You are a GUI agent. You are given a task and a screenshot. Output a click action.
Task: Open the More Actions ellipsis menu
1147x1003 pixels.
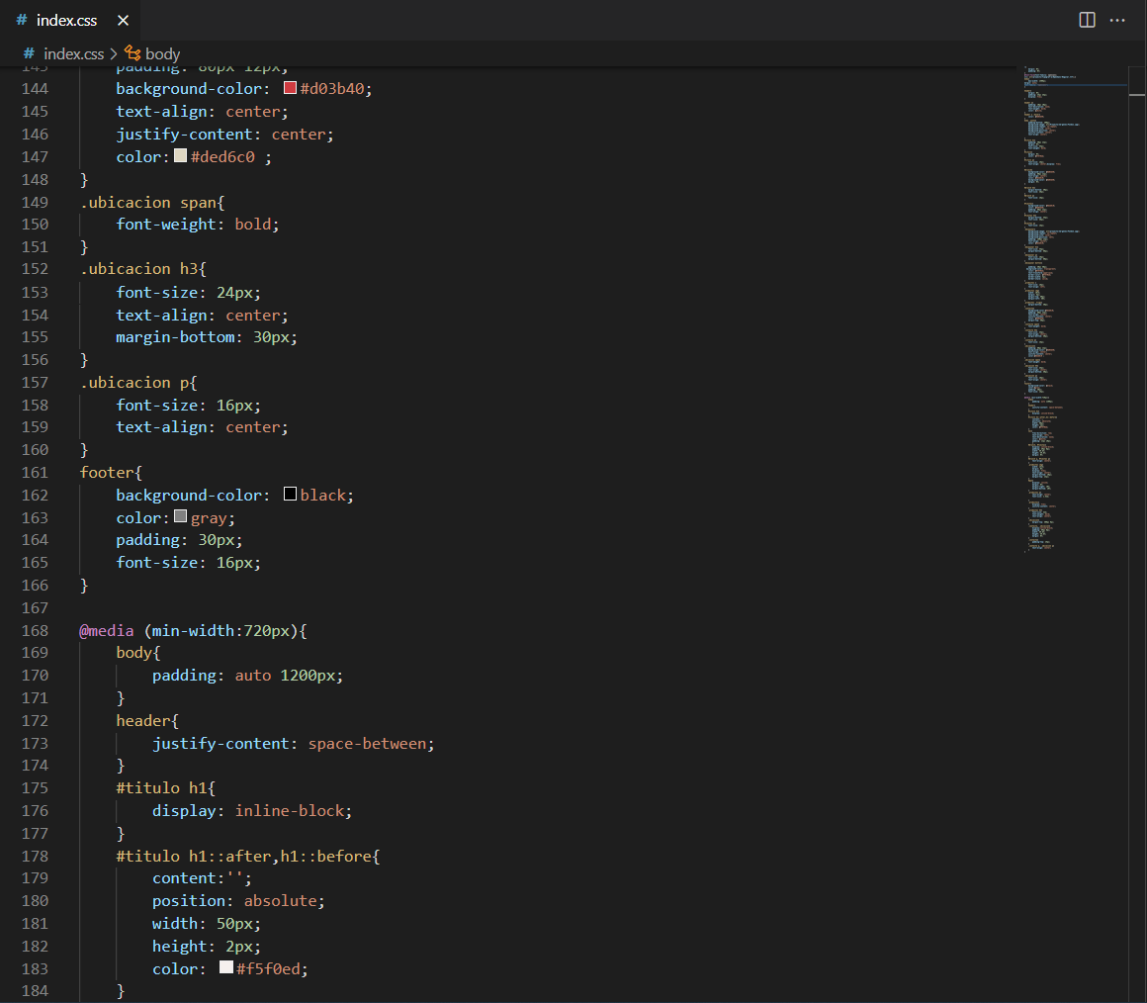tap(1117, 20)
